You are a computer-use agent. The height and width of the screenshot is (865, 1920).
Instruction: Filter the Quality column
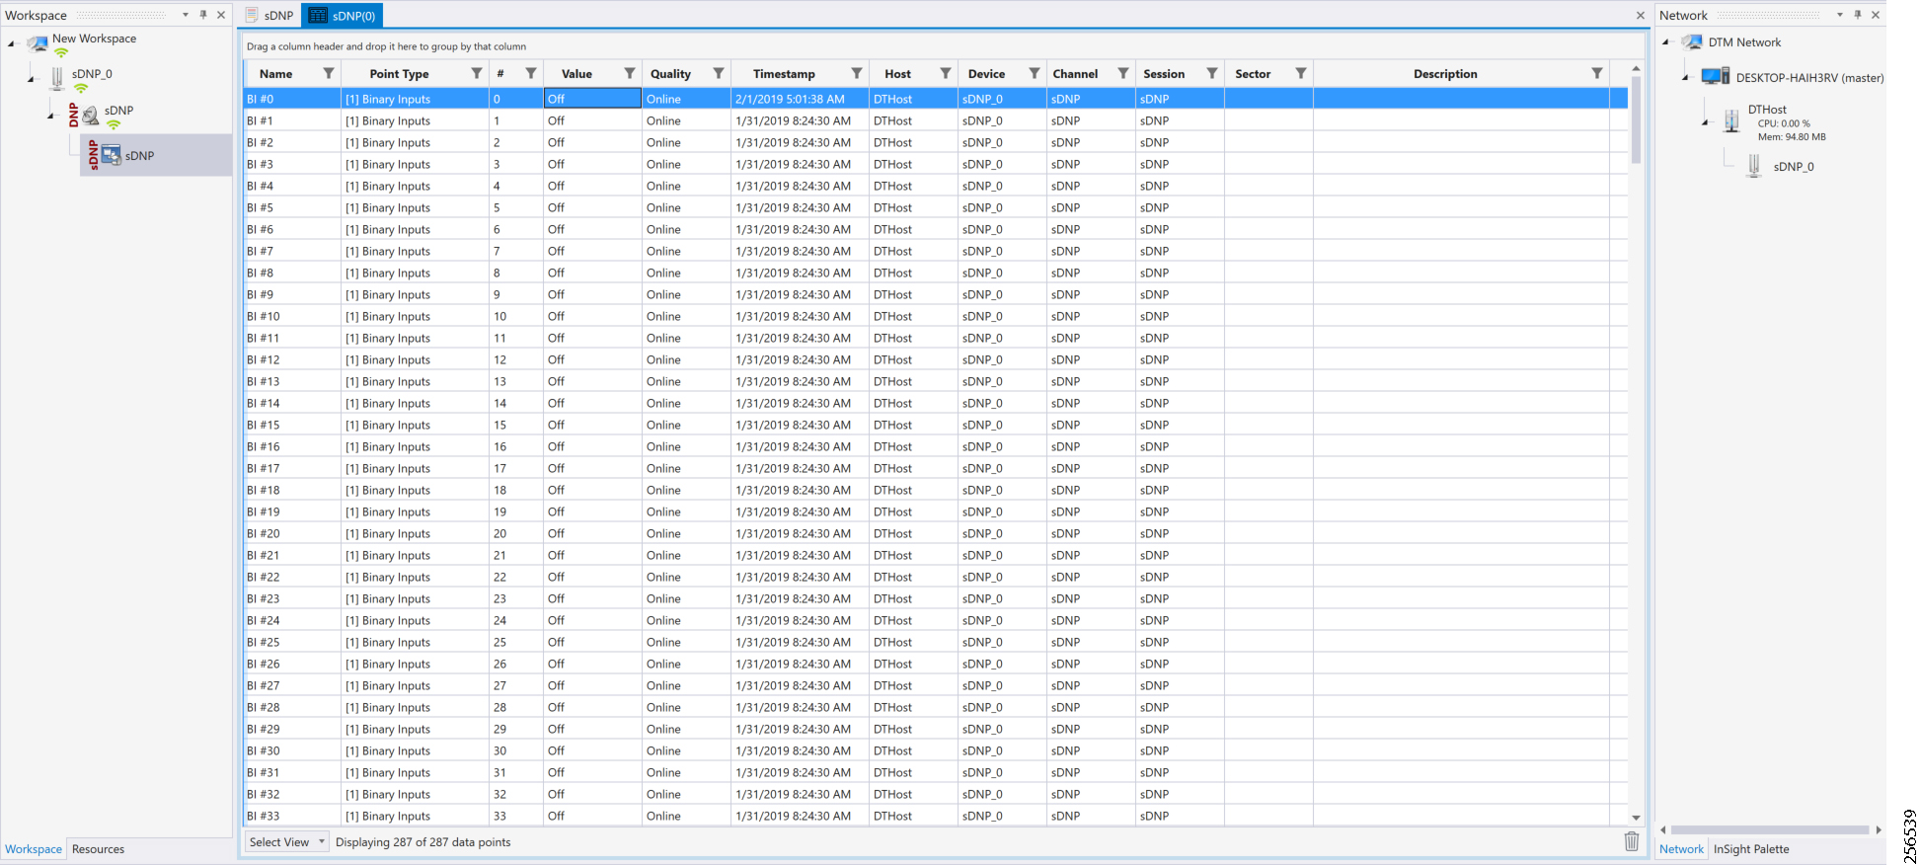point(719,73)
